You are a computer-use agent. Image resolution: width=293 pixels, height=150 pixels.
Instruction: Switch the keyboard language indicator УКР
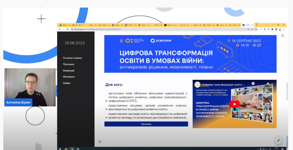(x=270, y=149)
